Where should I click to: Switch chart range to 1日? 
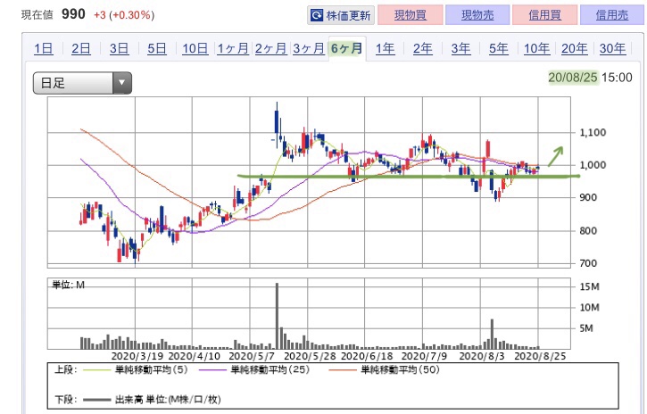(44, 49)
